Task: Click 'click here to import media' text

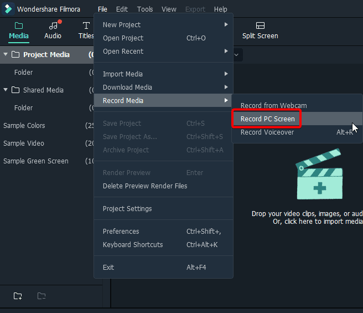Action: (x=323, y=222)
